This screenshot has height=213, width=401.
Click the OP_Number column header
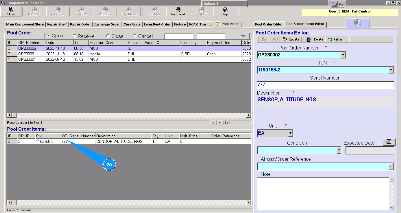31,43
